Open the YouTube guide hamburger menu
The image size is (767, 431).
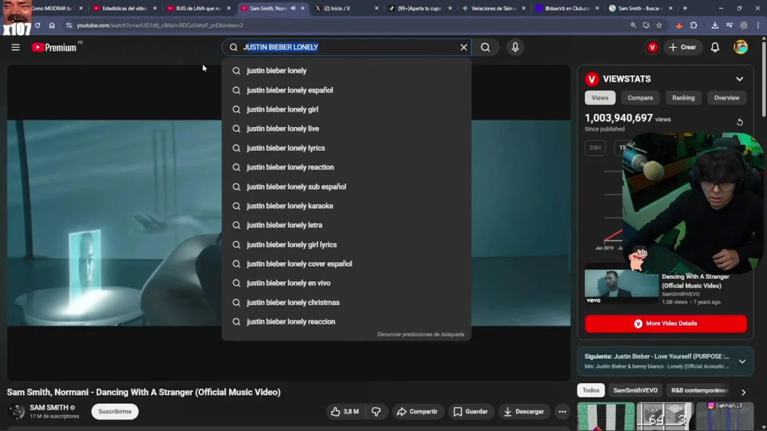pyautogui.click(x=16, y=47)
